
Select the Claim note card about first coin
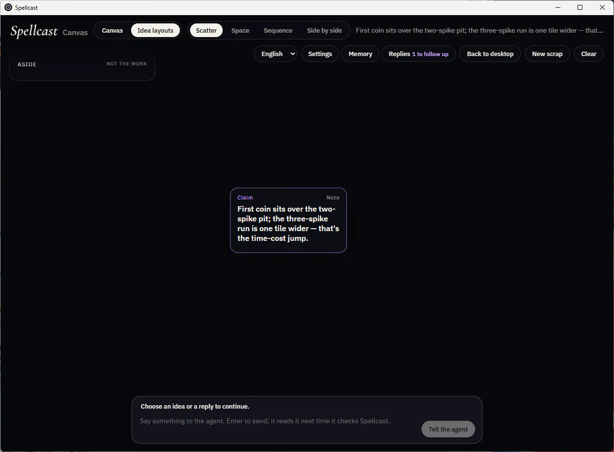click(288, 220)
